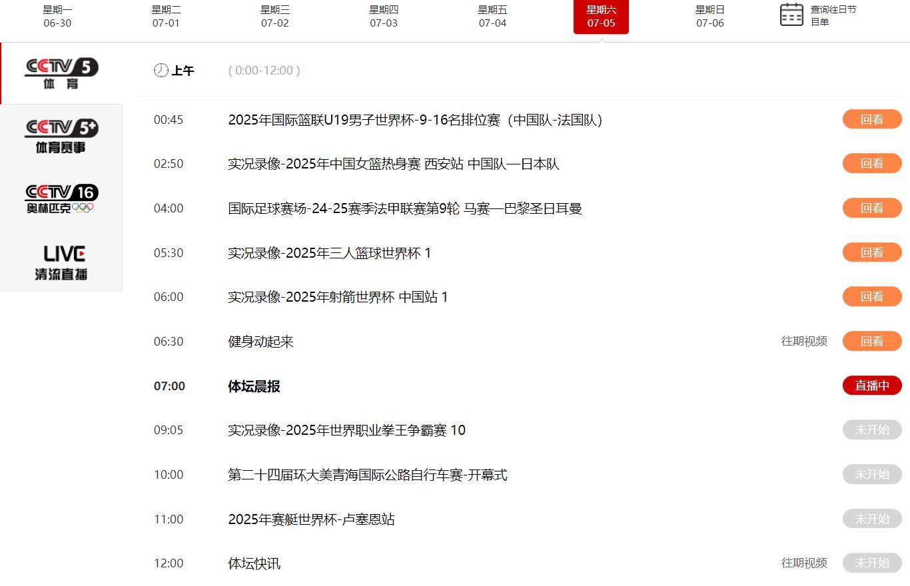The height and width of the screenshot is (586, 910).
Task: Open 往期视频 for 健身动起来
Action: tap(804, 342)
